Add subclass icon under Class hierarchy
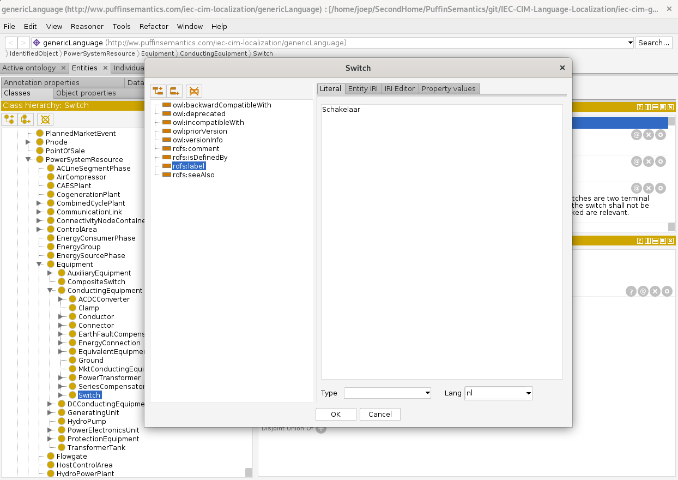 (9, 119)
